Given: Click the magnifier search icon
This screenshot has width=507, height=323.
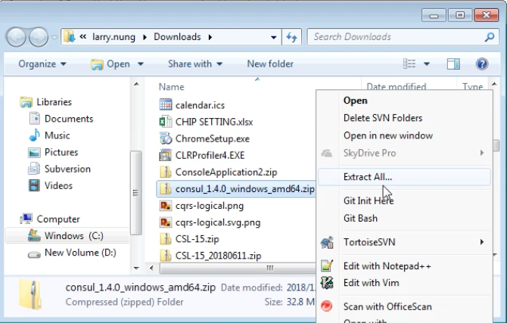Looking at the screenshot, I should pos(490,37).
